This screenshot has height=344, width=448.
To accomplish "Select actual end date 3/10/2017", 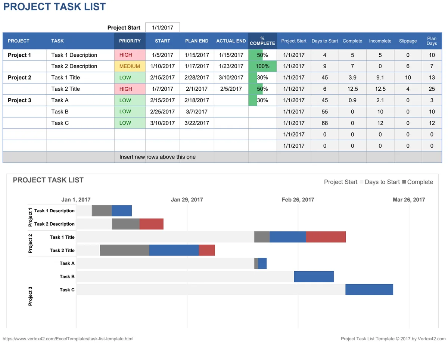I will tap(231, 78).
